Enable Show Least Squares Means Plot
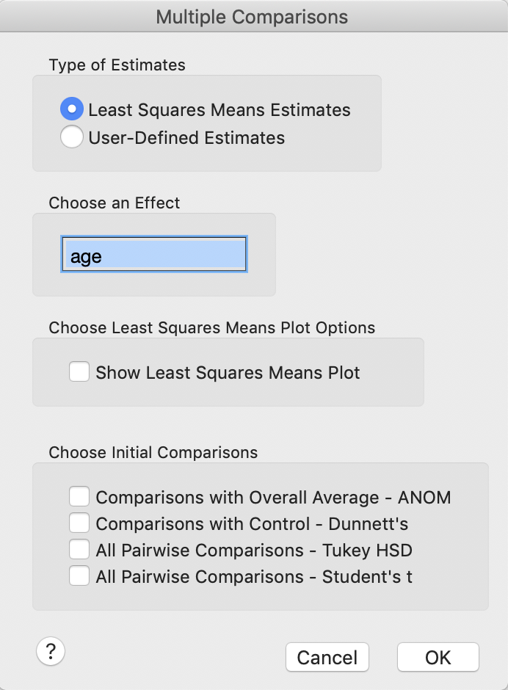 click(79, 372)
